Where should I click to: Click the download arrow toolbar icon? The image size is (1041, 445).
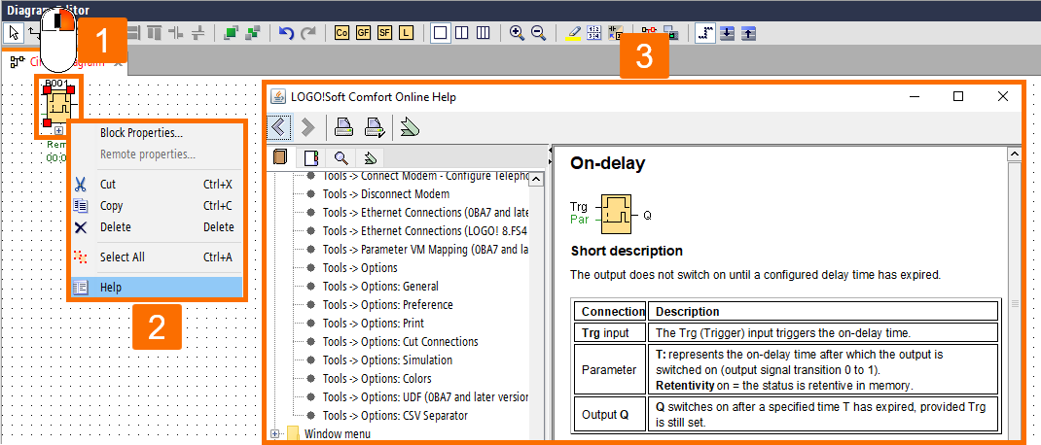(727, 32)
